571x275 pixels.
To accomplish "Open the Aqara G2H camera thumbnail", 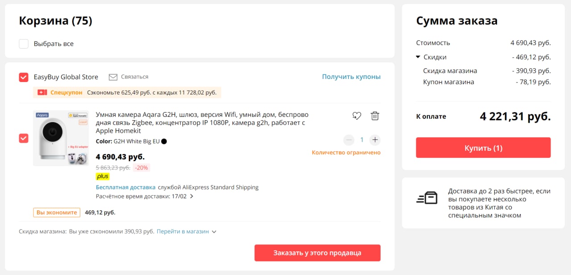I will click(x=61, y=138).
